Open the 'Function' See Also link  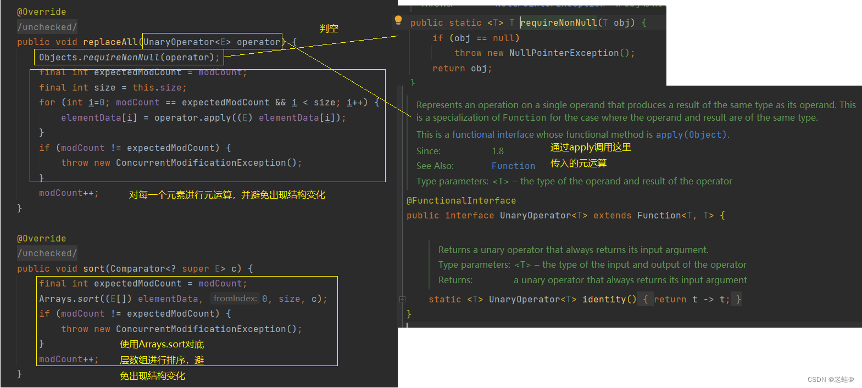click(x=513, y=166)
